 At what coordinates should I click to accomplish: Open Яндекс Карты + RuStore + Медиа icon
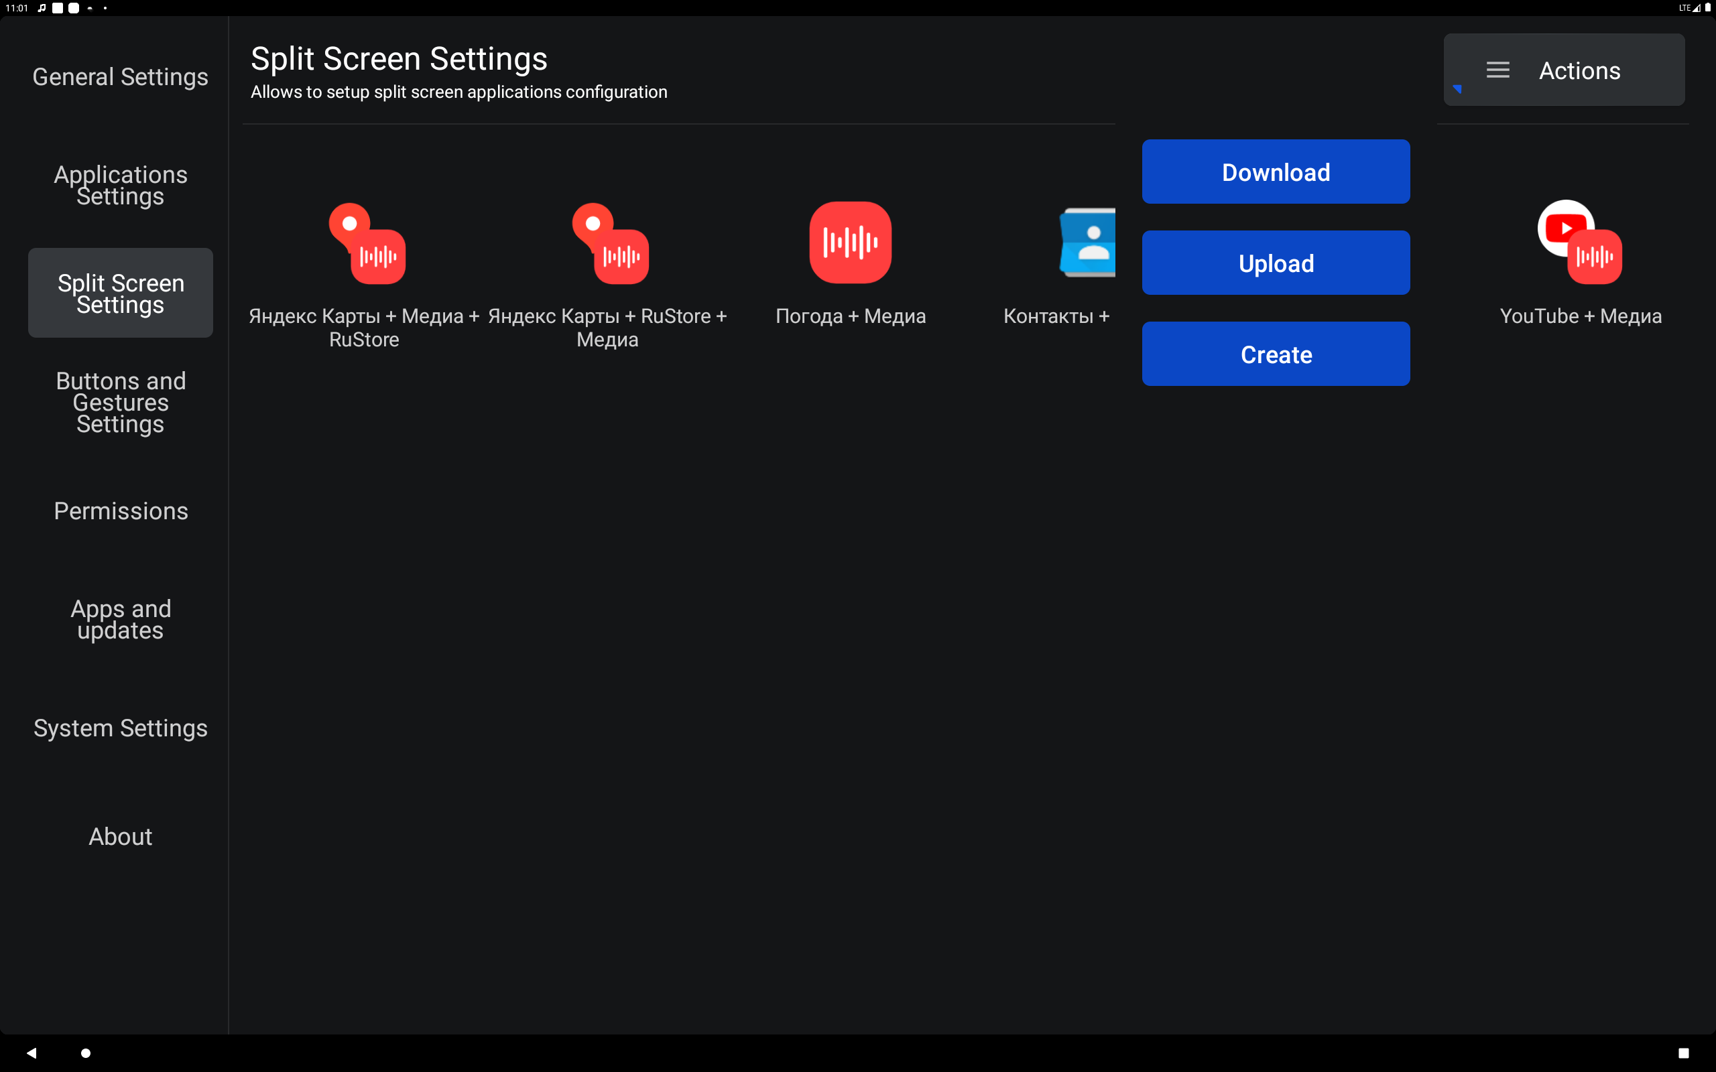610,243
